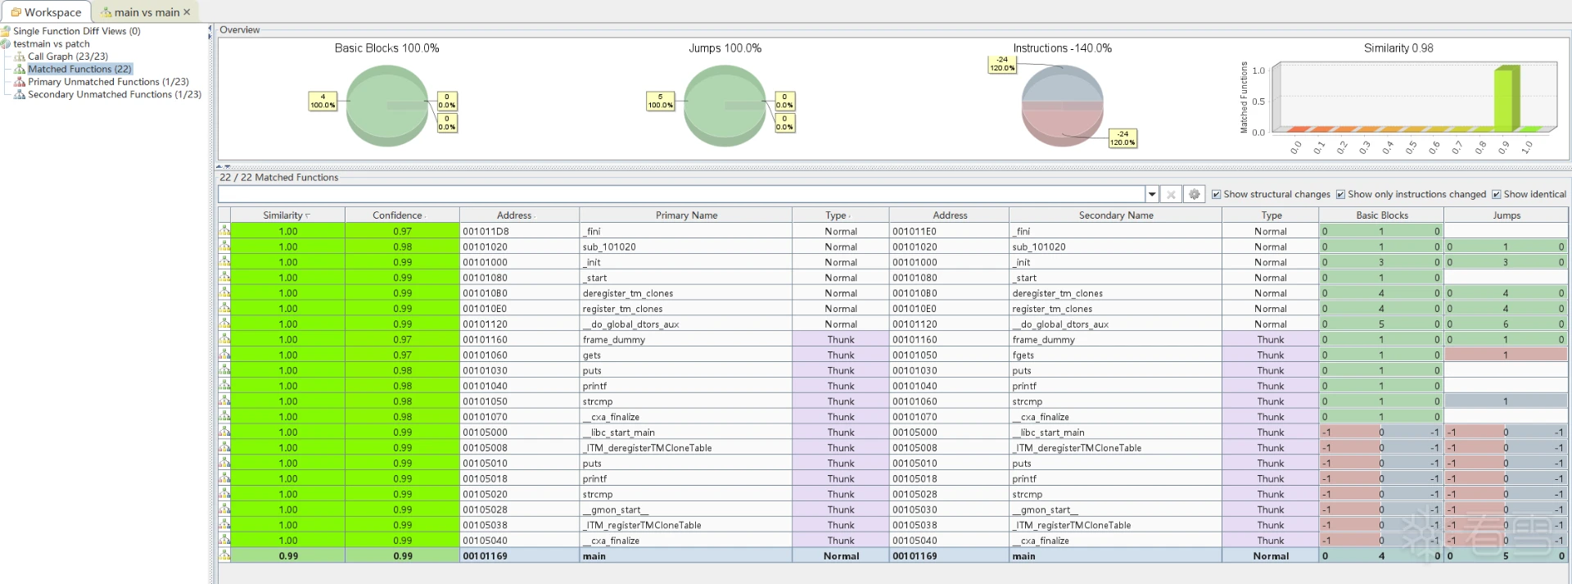The width and height of the screenshot is (1572, 584).
Task: Click the tall green similarity histogram bar
Action: [x=1504, y=98]
